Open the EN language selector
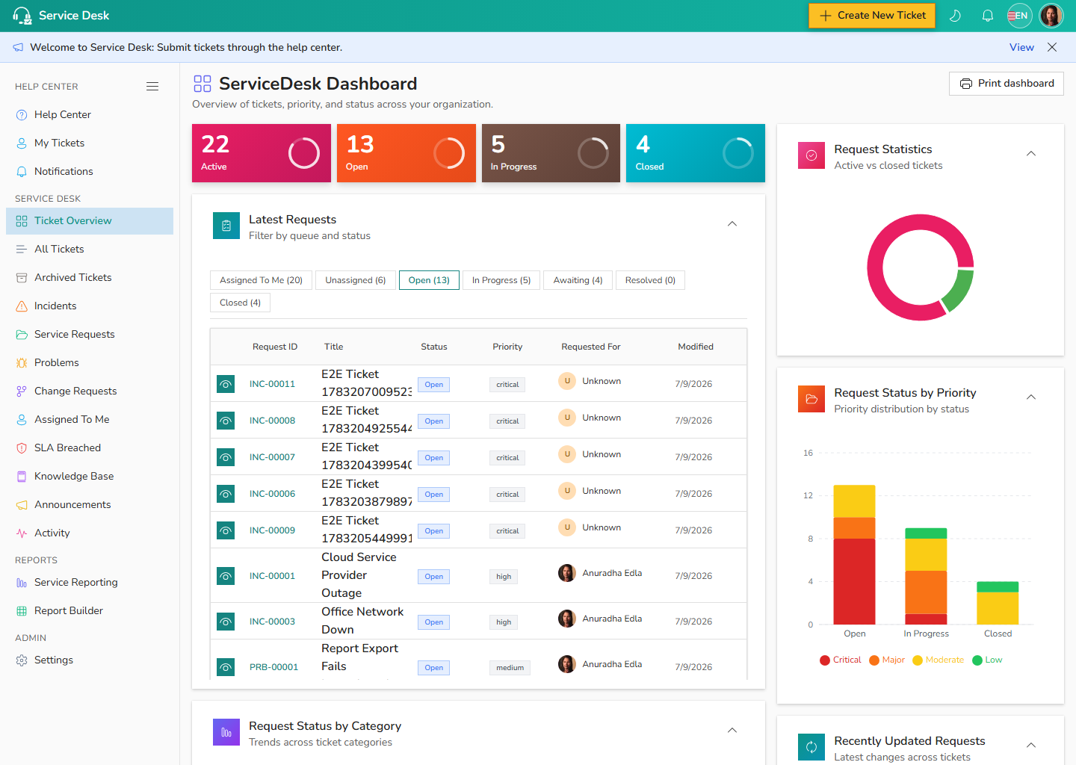This screenshot has height=765, width=1076. [x=1019, y=16]
